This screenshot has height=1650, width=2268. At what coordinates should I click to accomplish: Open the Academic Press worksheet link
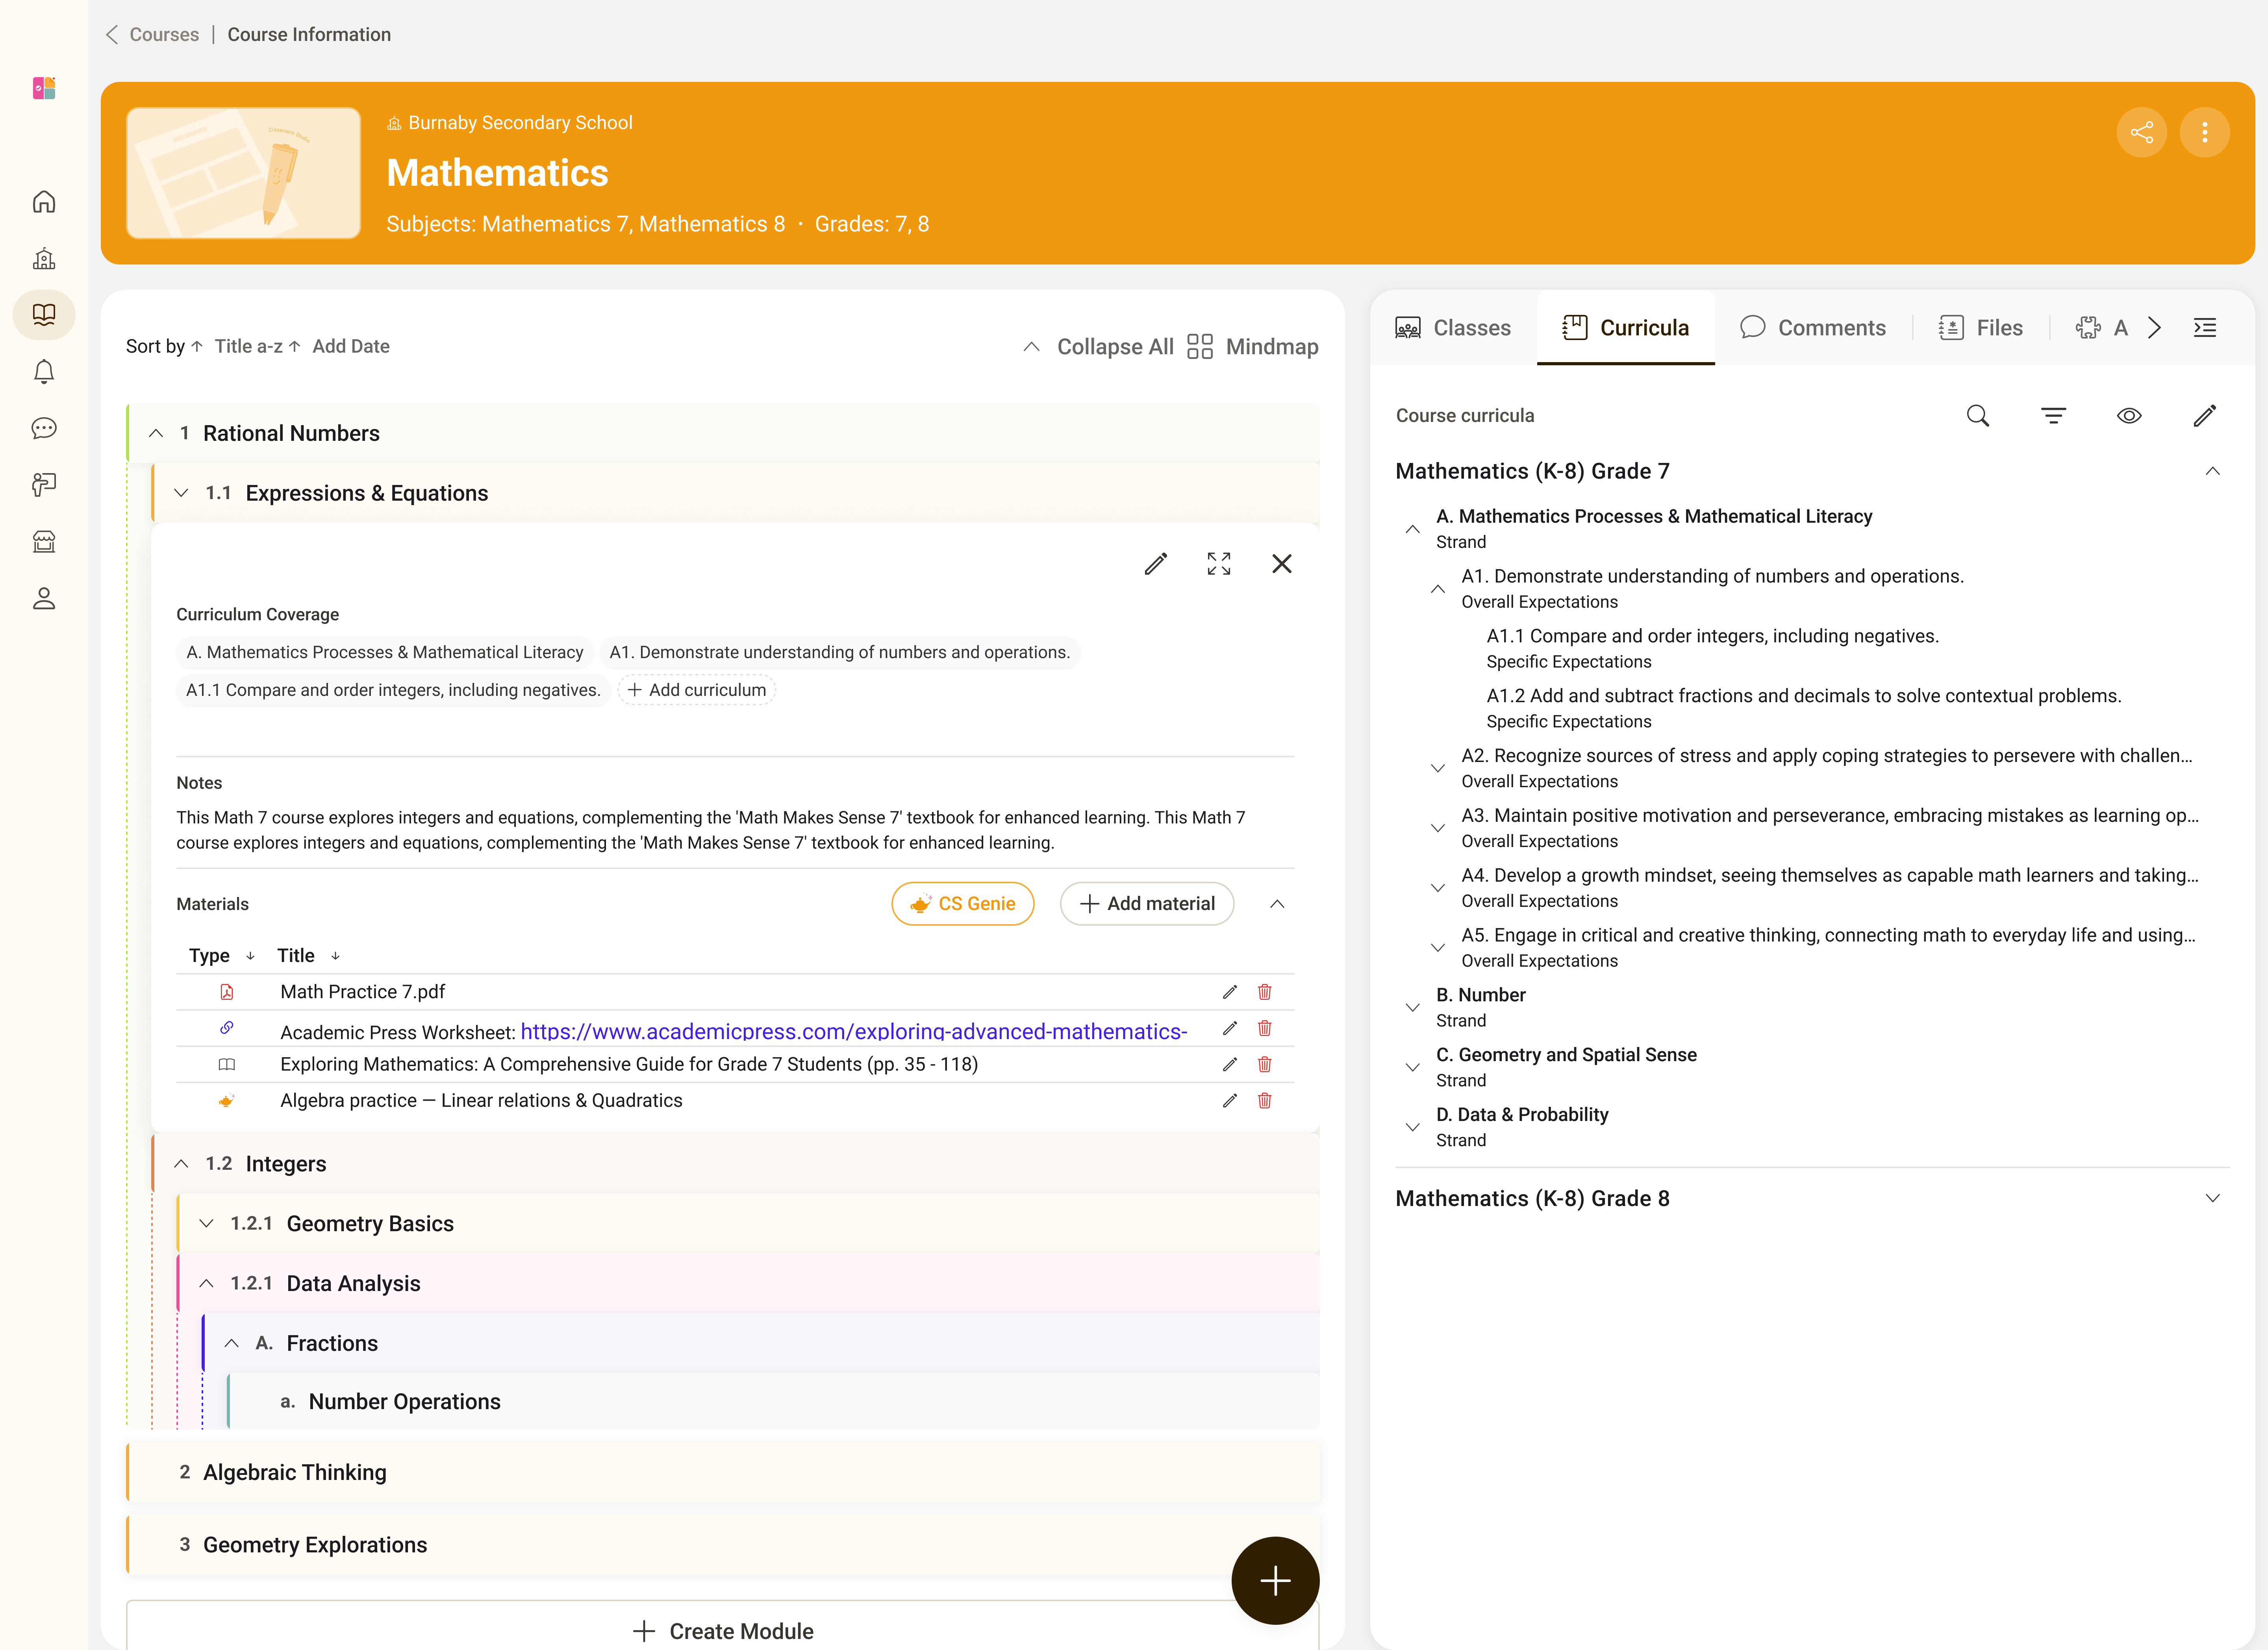click(853, 1031)
